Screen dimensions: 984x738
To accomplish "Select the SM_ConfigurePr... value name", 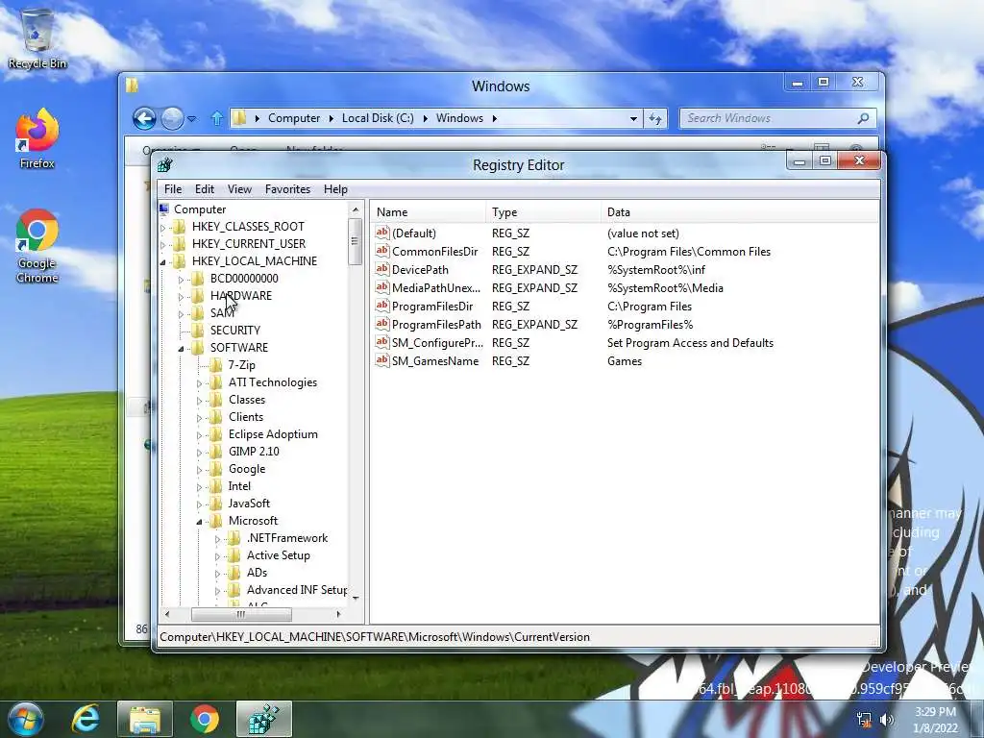I will click(437, 343).
